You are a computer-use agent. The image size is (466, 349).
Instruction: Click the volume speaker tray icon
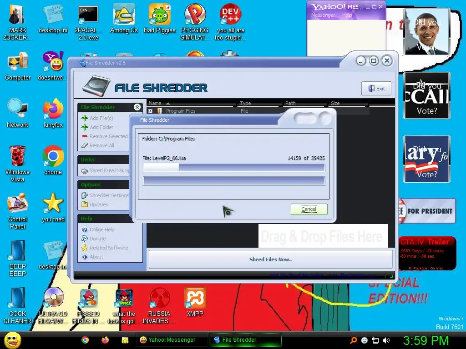[x=386, y=340]
